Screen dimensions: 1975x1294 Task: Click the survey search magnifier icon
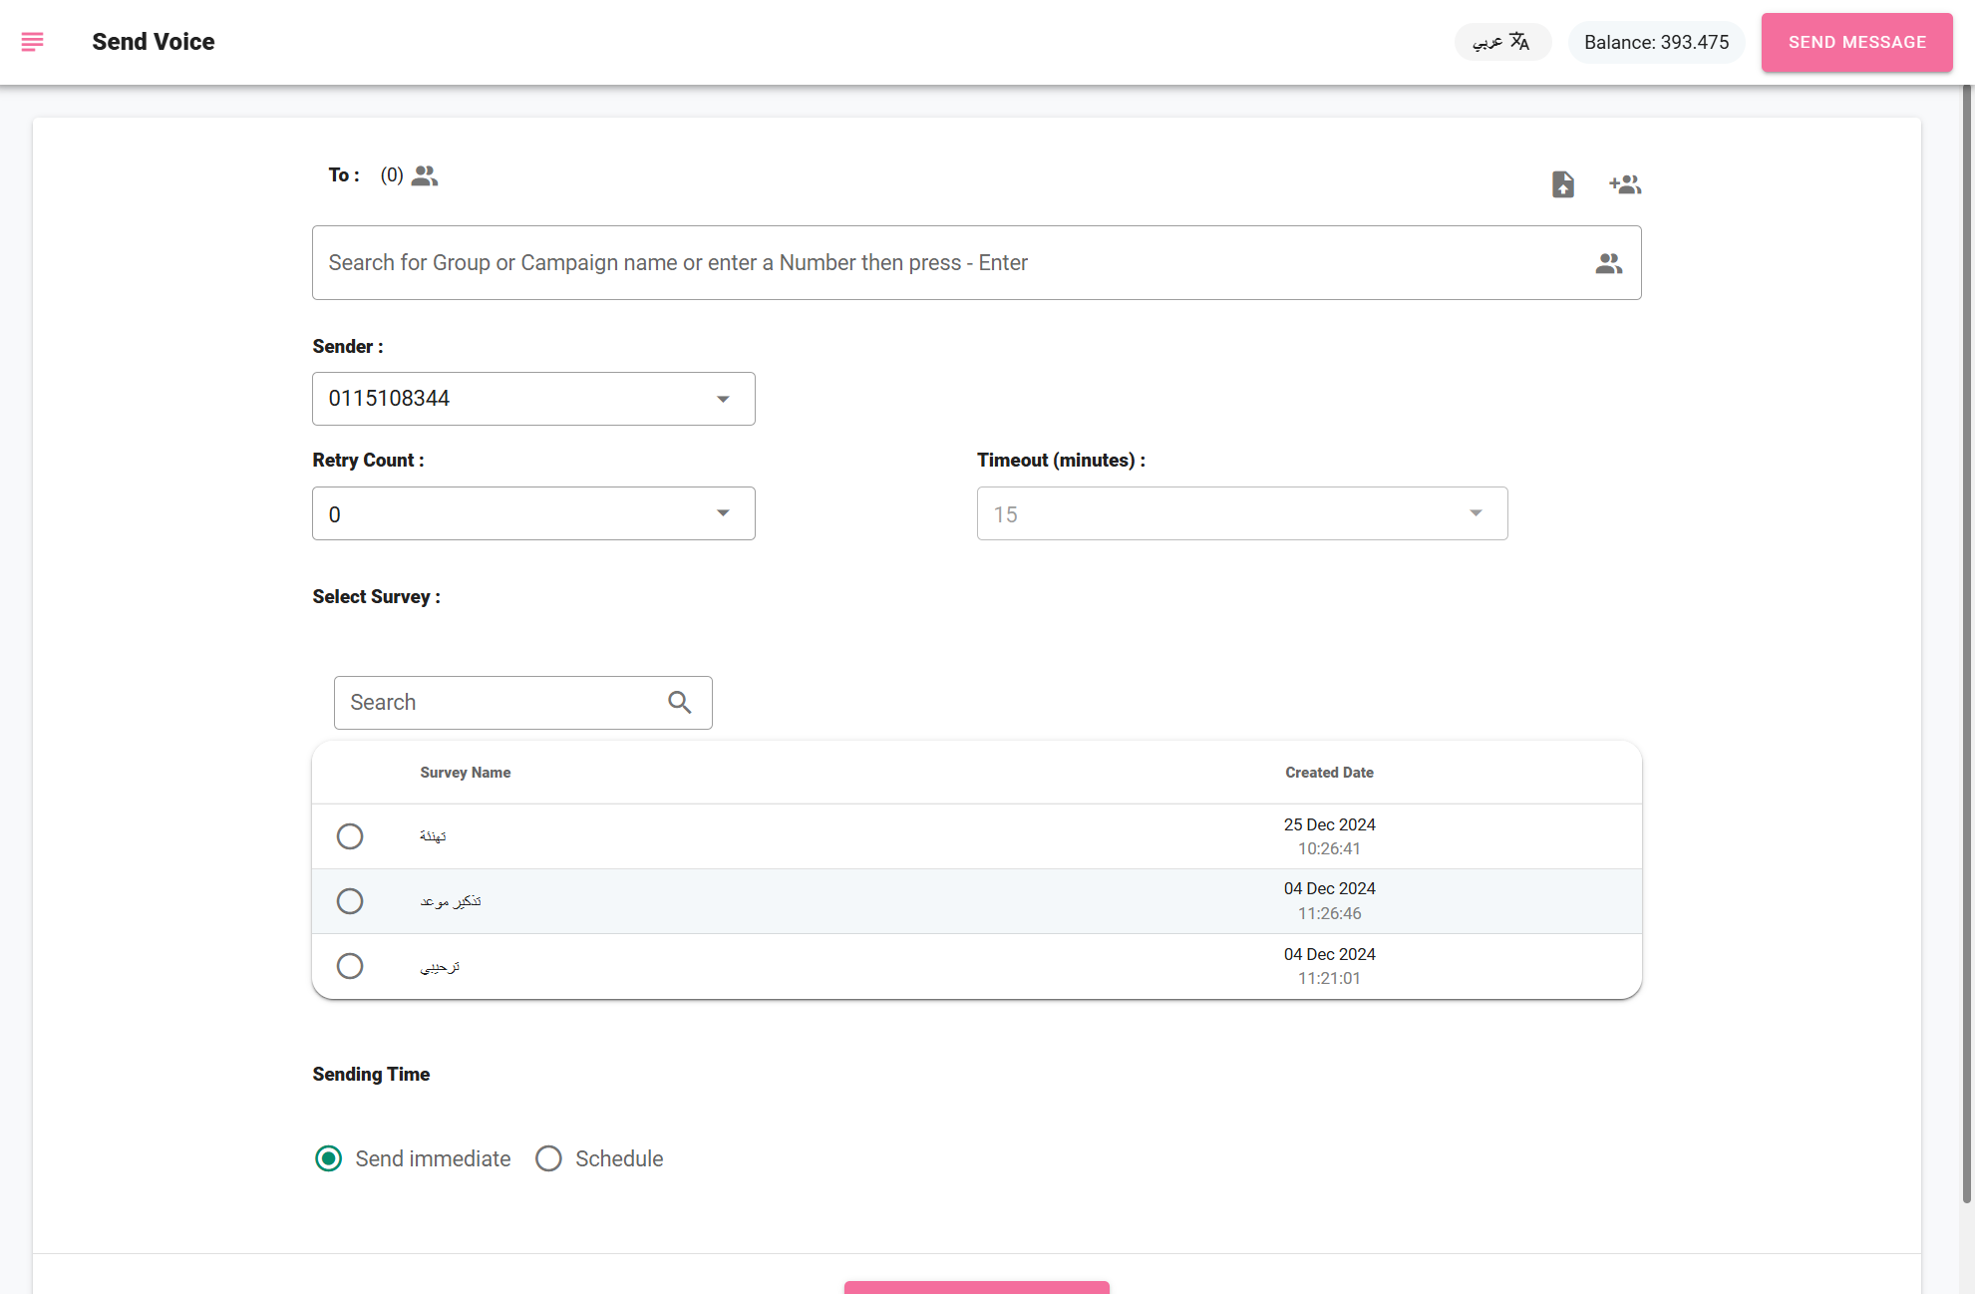click(680, 703)
